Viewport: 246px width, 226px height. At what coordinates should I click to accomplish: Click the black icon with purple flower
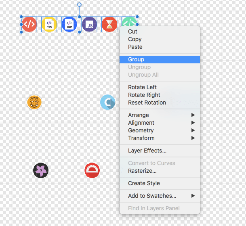pos(41,170)
